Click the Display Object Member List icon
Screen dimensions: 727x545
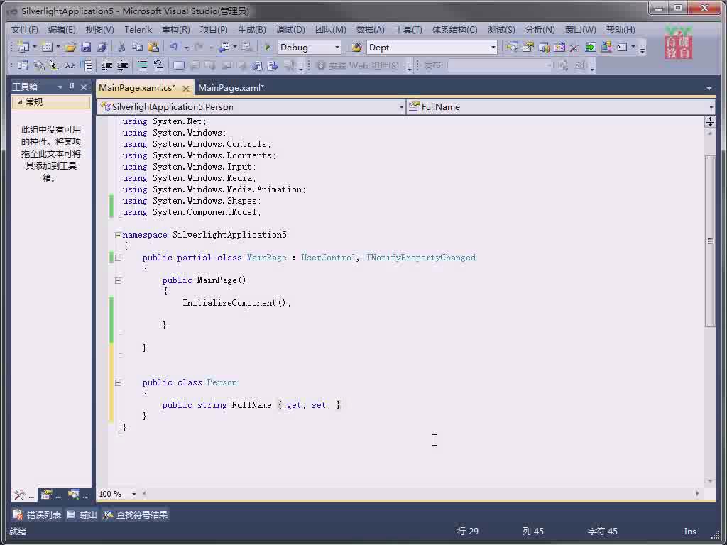[x=23, y=65]
